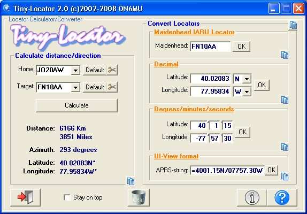Viewport: 307px width, 214px height.
Task: Click the scissors icon next to Home
Action: 112,70
